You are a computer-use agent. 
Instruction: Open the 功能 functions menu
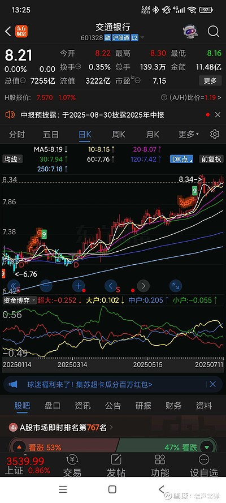(160, 466)
